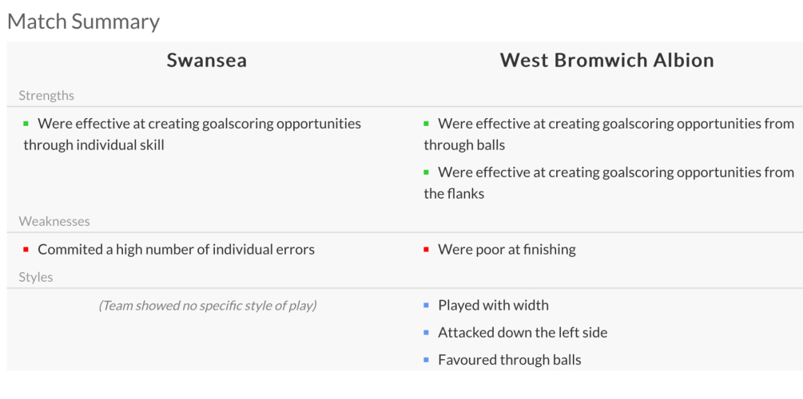Click the blue bullet beside Attacked down the left side
The width and height of the screenshot is (803, 399).
point(426,333)
